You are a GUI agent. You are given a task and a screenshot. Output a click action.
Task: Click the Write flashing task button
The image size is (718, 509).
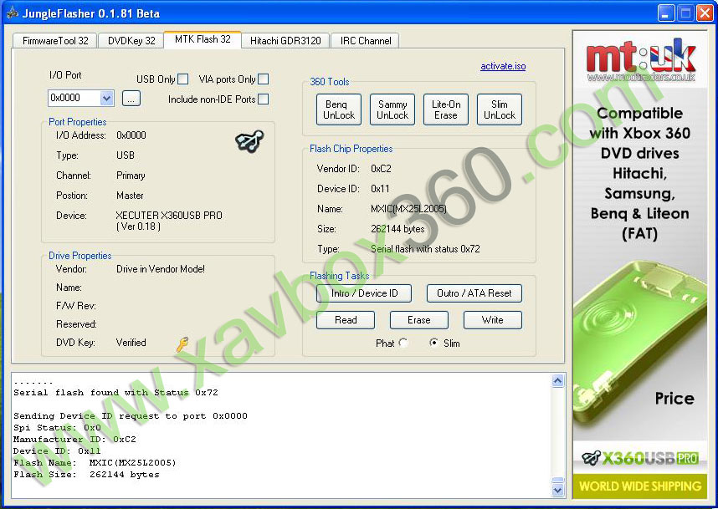tap(493, 320)
